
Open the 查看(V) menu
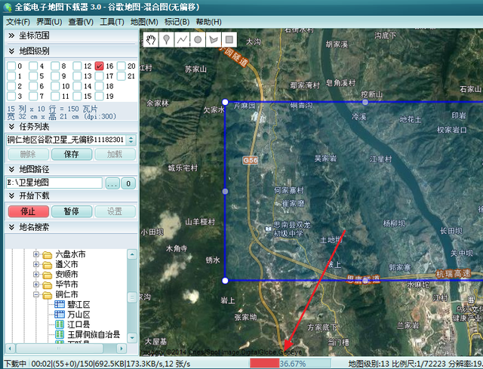81,22
